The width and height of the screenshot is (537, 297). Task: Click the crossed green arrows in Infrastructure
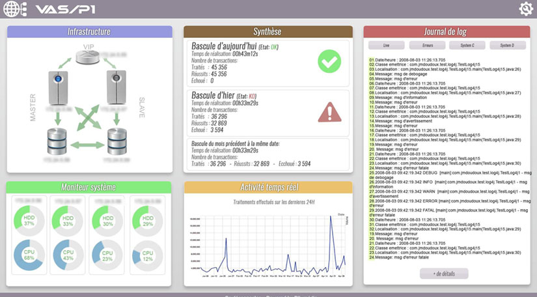pyautogui.click(x=88, y=118)
